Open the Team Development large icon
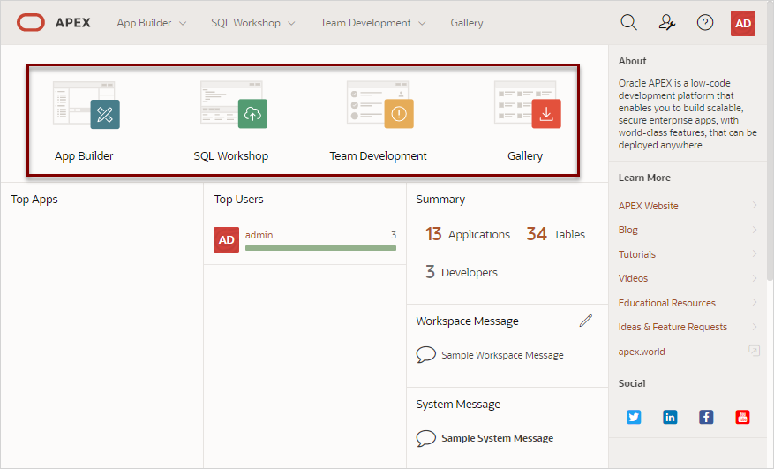 [x=380, y=105]
